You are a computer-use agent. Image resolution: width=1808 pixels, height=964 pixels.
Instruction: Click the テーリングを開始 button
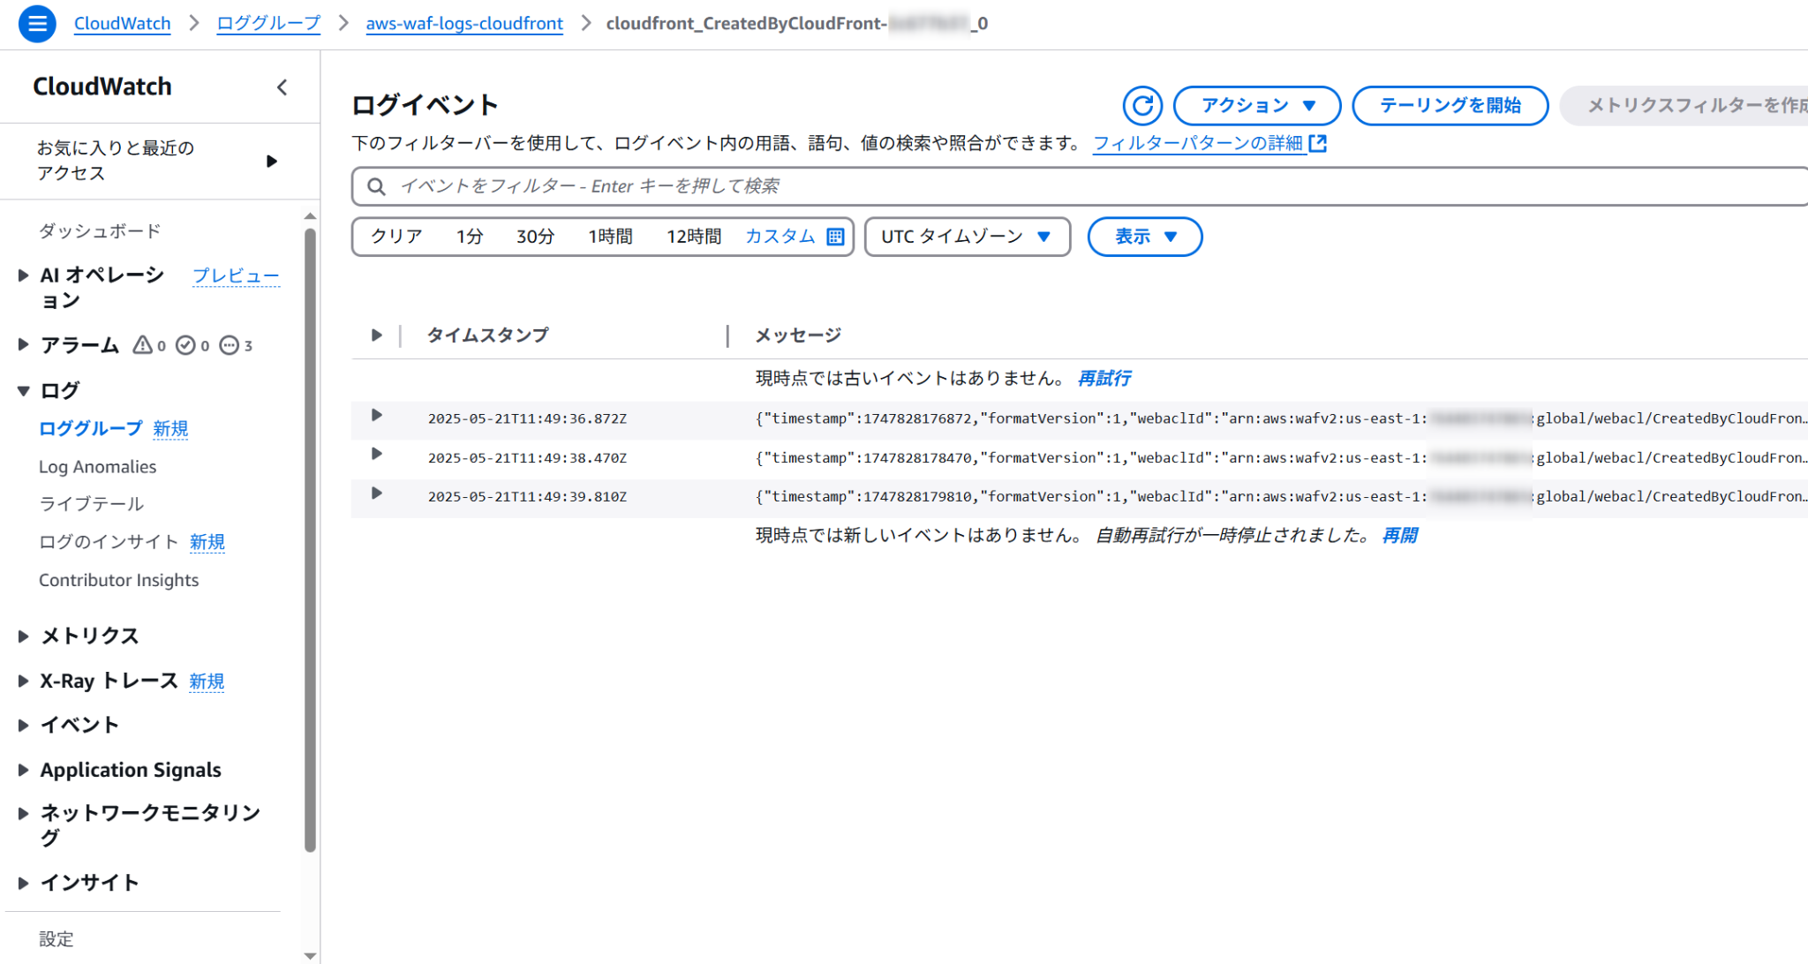[x=1450, y=106]
